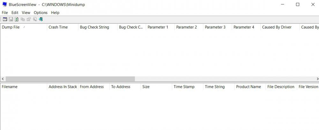
Task: Click the Product Name column header
Action: pos(248,87)
